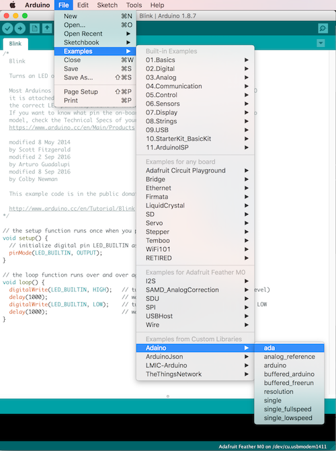Screen dimensions: 336x451
Task: Expand the Open Recent submenu
Action: [95, 34]
